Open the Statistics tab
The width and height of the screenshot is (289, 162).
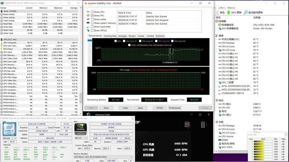point(160,36)
